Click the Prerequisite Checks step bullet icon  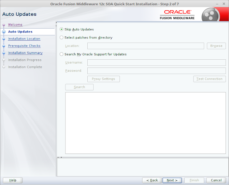4,46
